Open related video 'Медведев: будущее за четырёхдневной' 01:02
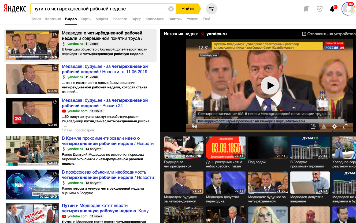The height and width of the screenshot is (223, 356). (268, 182)
